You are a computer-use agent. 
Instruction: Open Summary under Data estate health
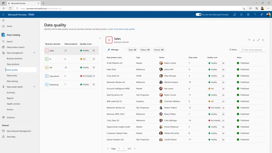11,93
